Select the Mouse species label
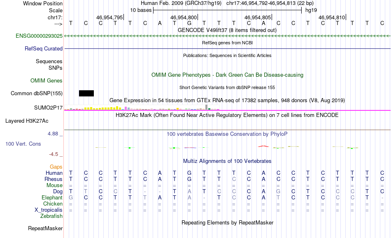This screenshot has width=391, height=238. coord(55,185)
